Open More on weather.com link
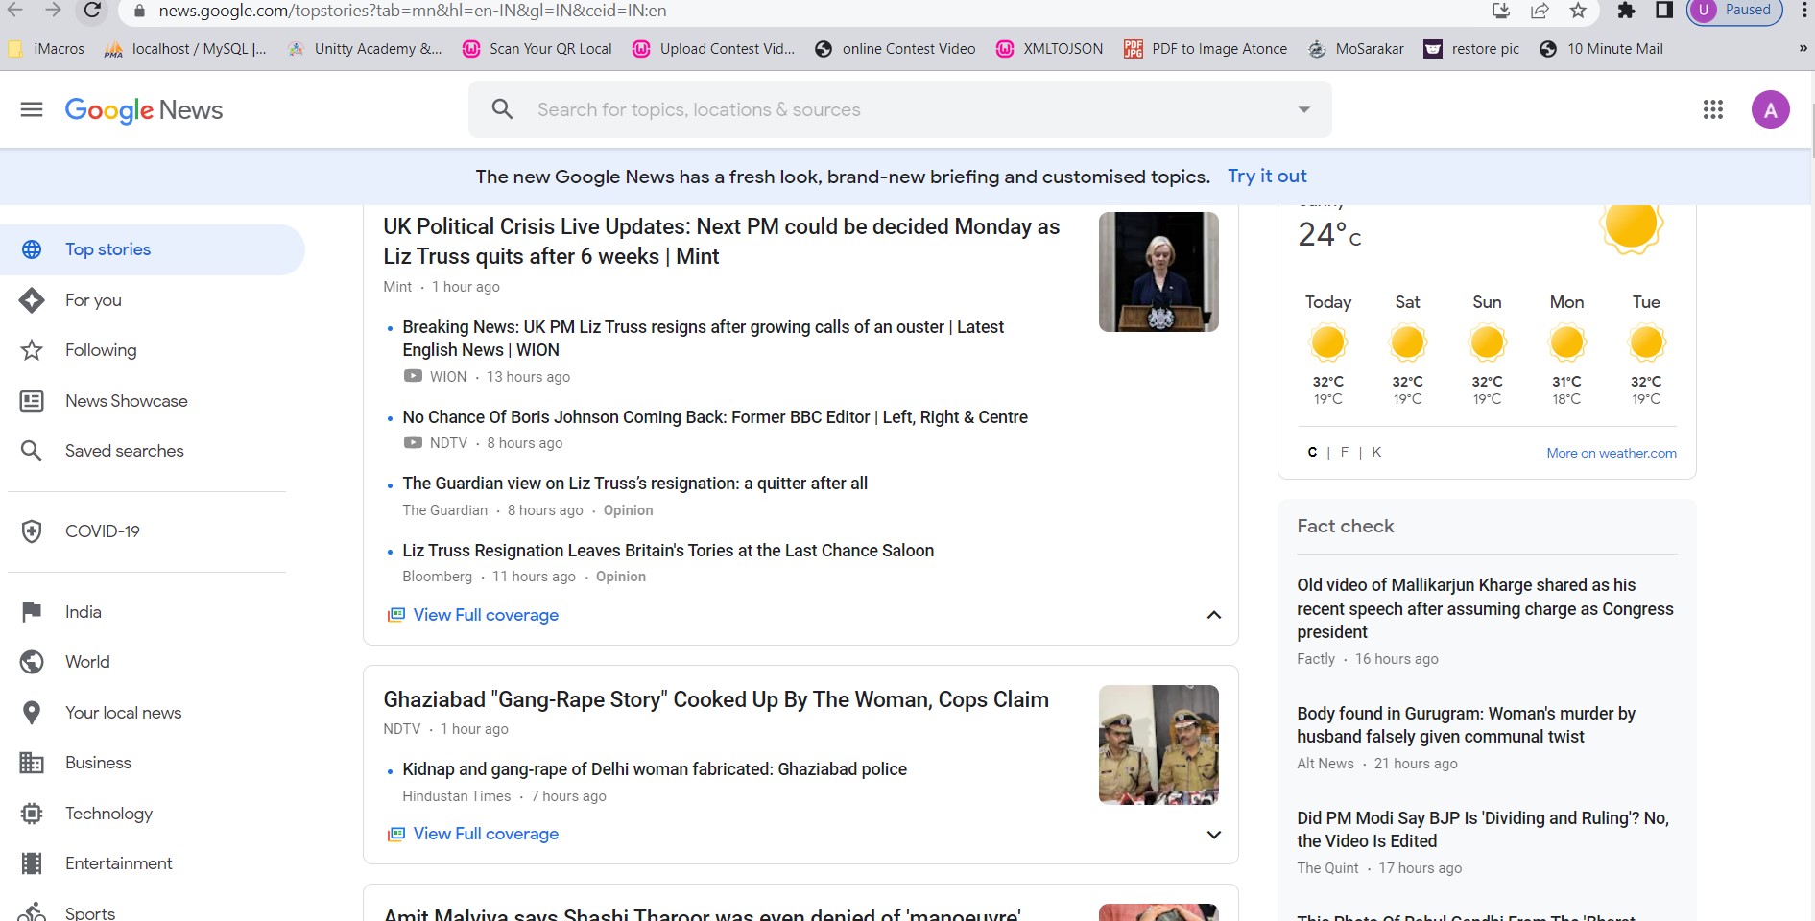The height and width of the screenshot is (921, 1815). 1611,453
